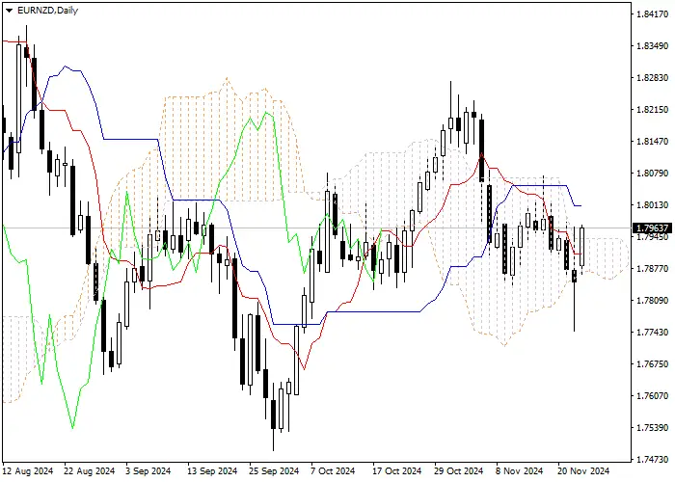675x482 pixels.
Task: Click the 7 Oct 2024 date label
Action: 333,471
